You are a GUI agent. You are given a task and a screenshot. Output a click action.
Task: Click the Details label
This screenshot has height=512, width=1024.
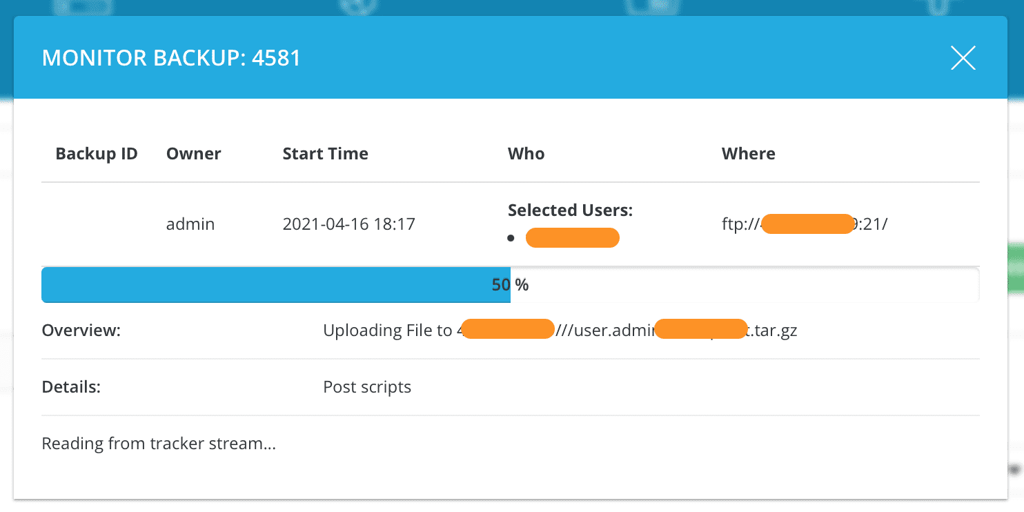[x=71, y=386]
